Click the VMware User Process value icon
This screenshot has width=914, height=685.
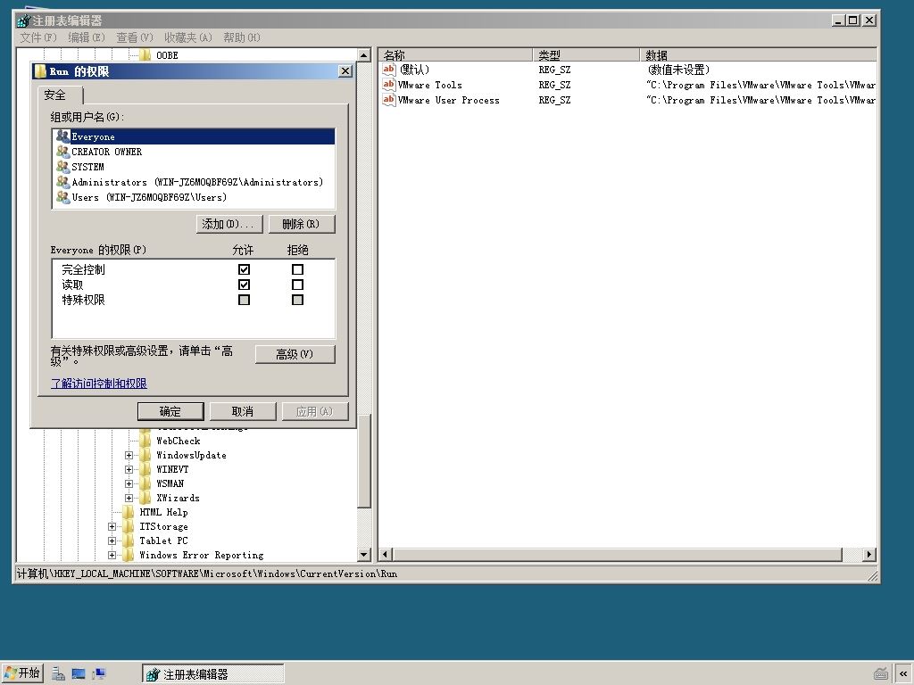coord(389,100)
